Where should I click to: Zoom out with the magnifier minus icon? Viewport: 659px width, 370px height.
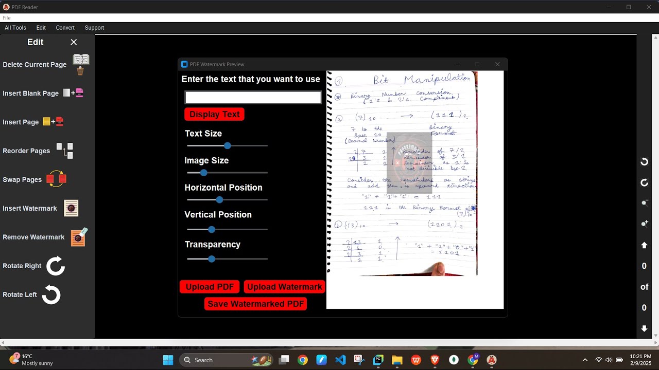[644, 203]
